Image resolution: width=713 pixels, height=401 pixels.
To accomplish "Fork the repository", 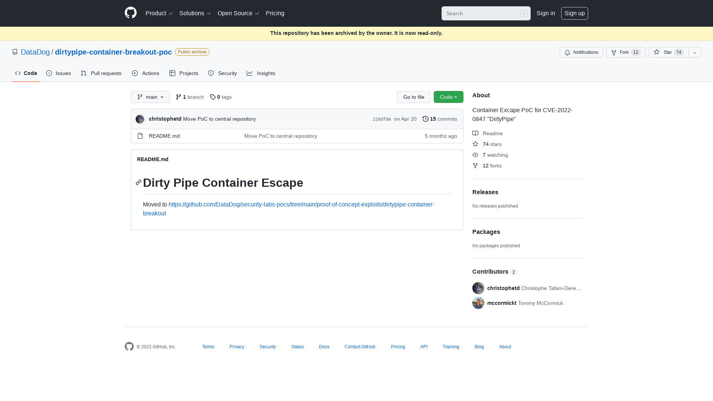I will click(626, 52).
